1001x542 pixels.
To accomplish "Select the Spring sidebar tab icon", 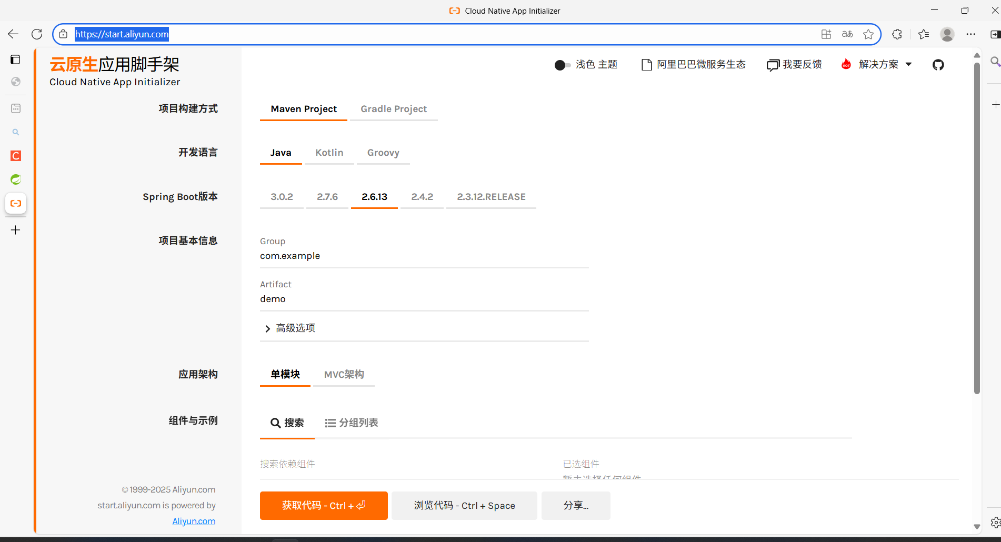I will 16,179.
